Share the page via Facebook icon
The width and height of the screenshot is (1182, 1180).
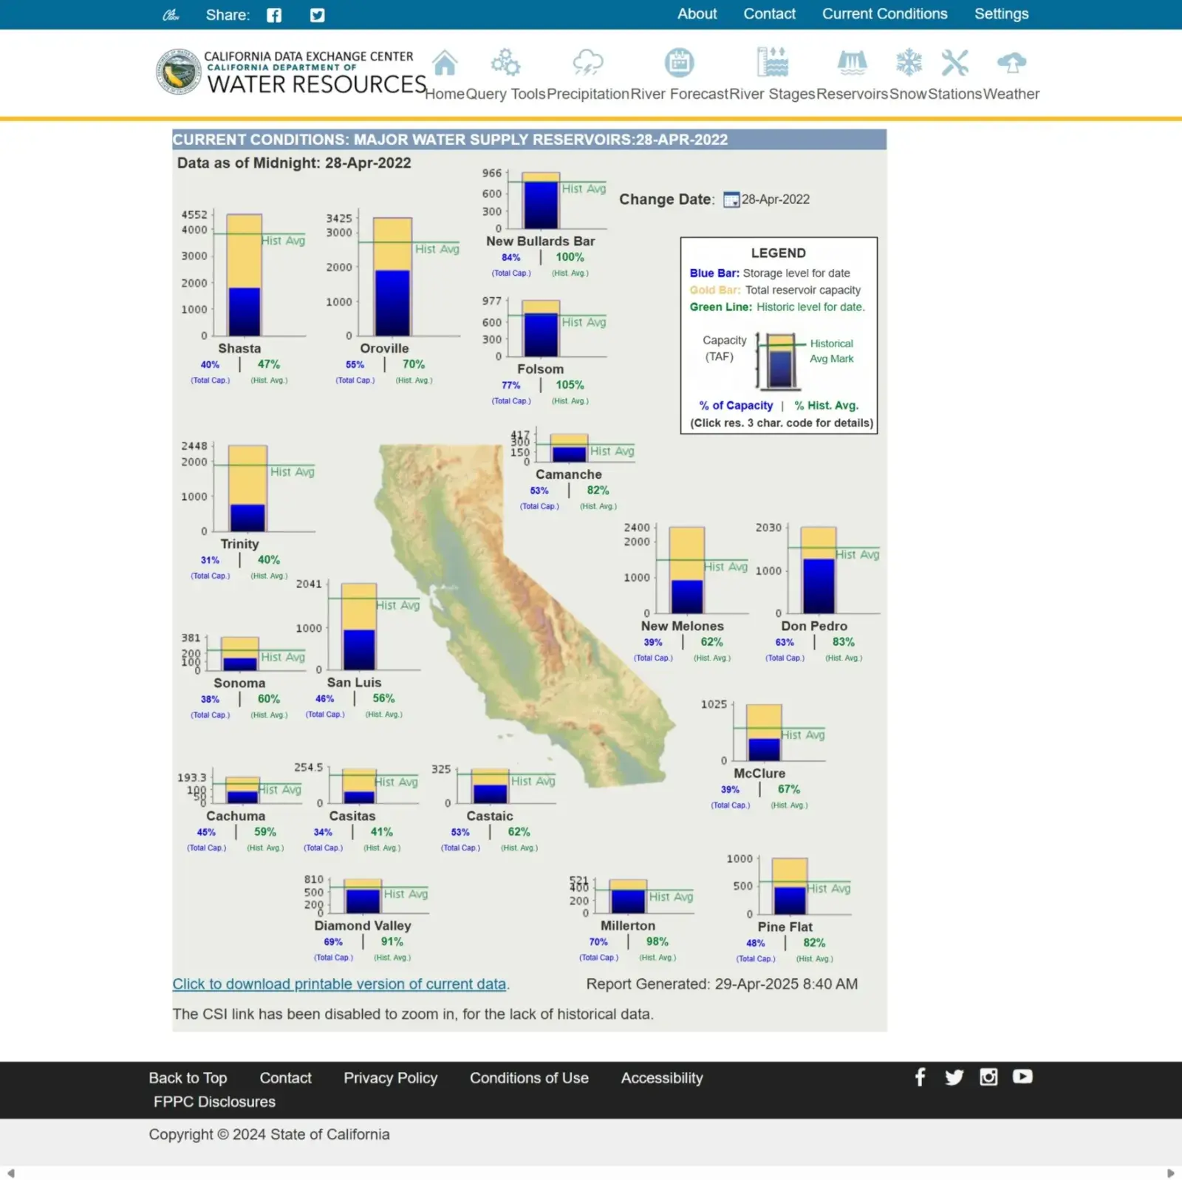pos(273,15)
